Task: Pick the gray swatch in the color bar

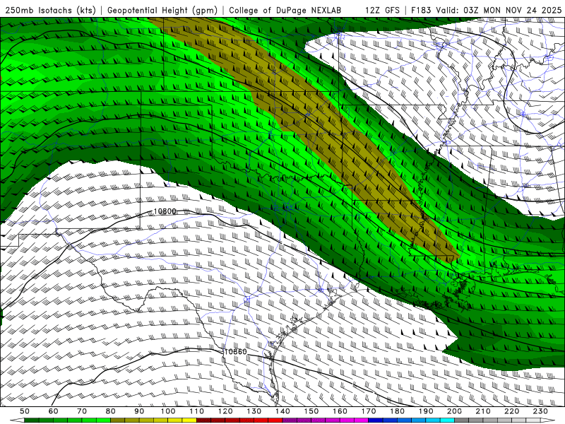Action: click(x=462, y=420)
